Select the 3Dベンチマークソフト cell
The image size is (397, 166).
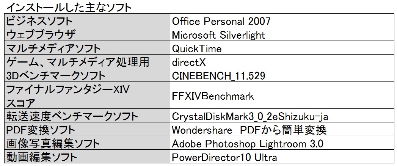[x=87, y=75]
